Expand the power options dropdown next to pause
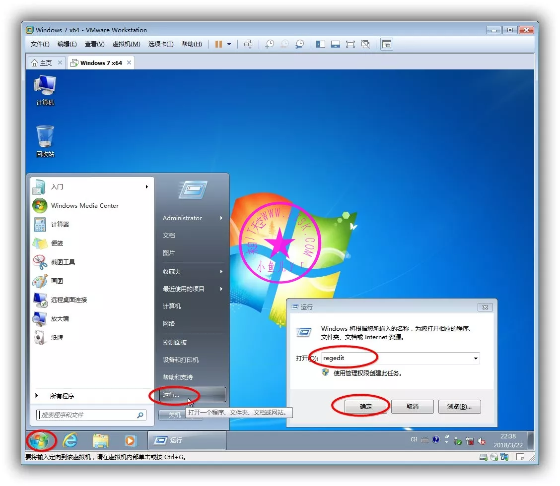This screenshot has height=486, width=560. (x=229, y=44)
